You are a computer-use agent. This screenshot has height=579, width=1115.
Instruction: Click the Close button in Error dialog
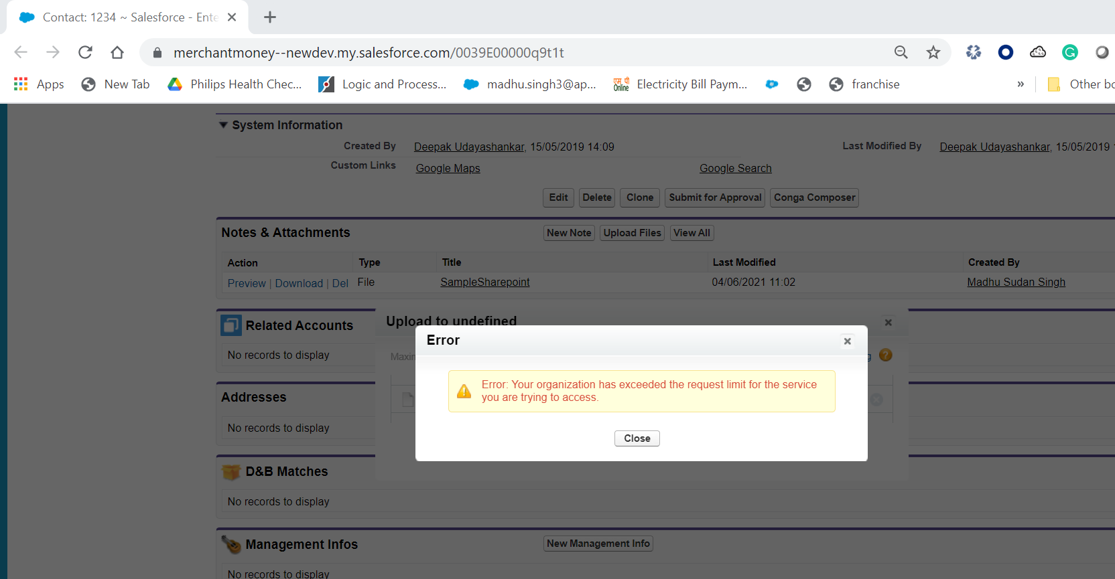[637, 438]
